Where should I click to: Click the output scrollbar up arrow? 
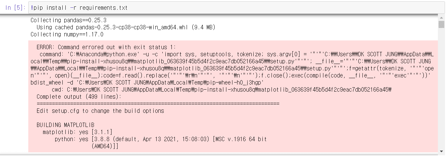(x=441, y=18)
